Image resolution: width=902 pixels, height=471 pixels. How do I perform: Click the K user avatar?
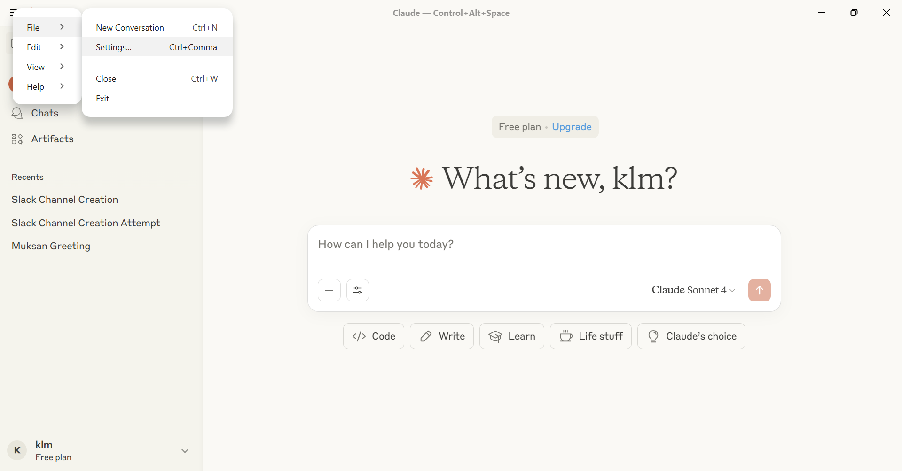[x=17, y=450]
